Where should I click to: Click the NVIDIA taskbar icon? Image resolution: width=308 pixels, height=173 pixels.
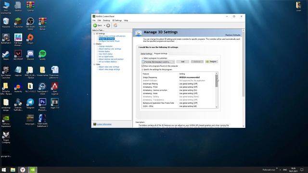click(32, 170)
